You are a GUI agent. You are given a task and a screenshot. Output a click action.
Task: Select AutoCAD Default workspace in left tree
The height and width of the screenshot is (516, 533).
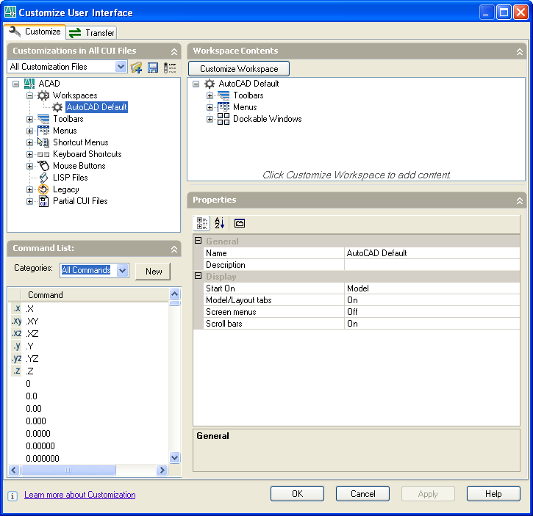(96, 107)
